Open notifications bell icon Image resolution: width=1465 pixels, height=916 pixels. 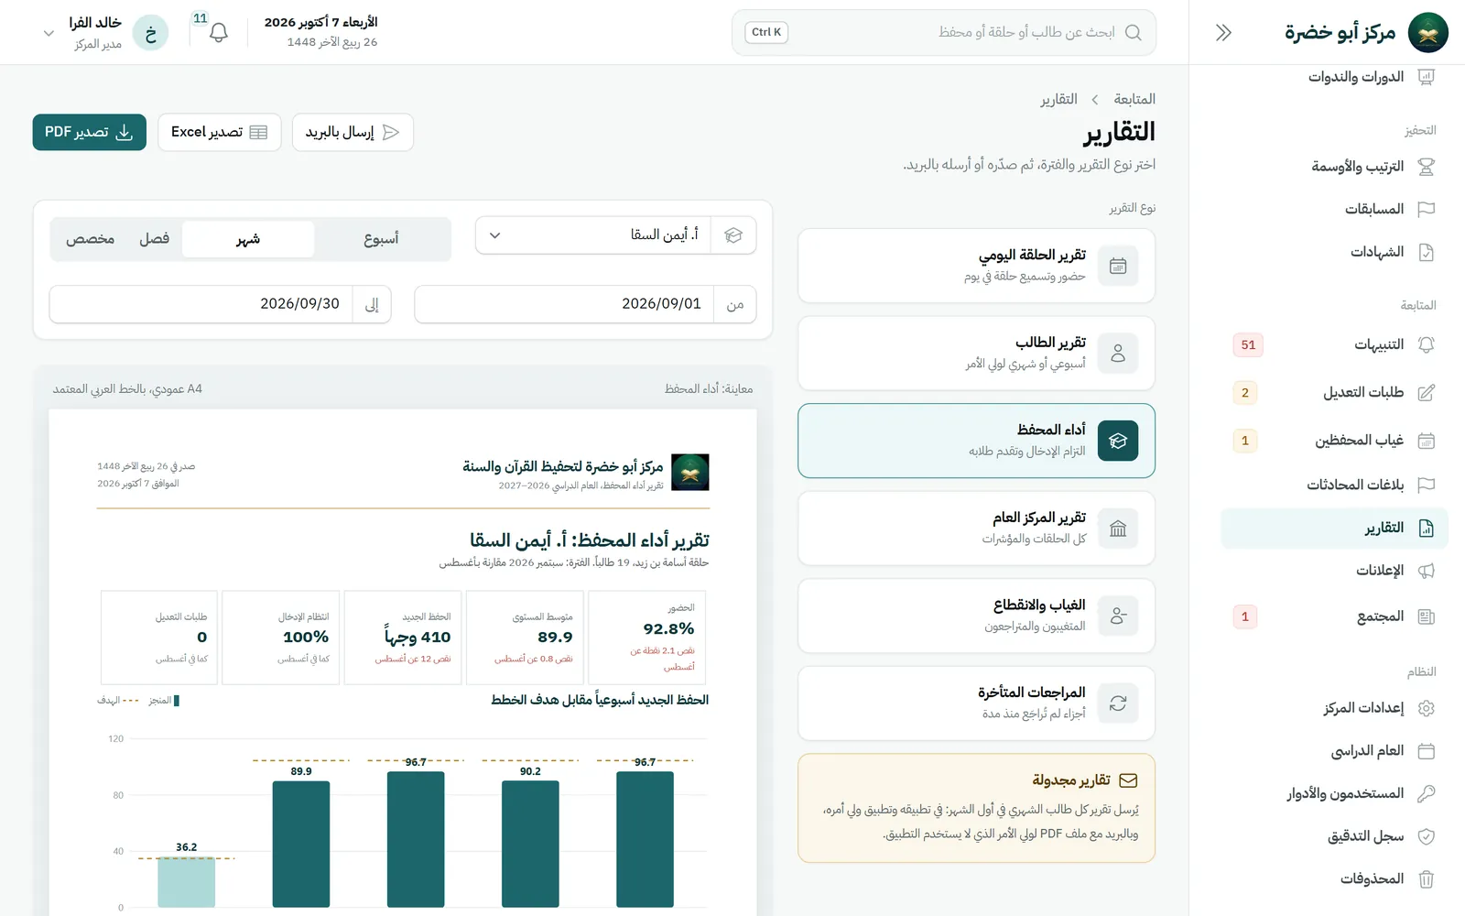(x=218, y=33)
